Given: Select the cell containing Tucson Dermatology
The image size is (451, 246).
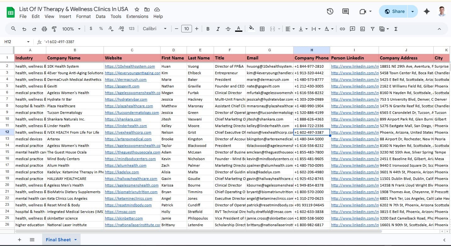Looking at the screenshot, I should click(75, 113).
